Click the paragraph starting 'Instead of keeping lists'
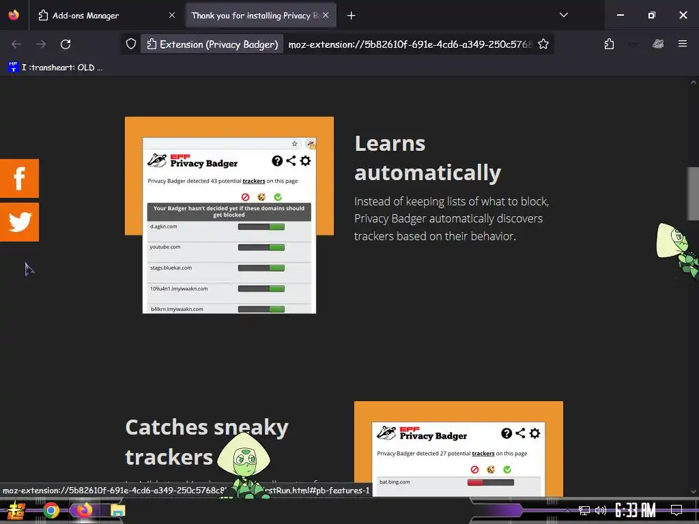The image size is (699, 524). pyautogui.click(x=452, y=218)
